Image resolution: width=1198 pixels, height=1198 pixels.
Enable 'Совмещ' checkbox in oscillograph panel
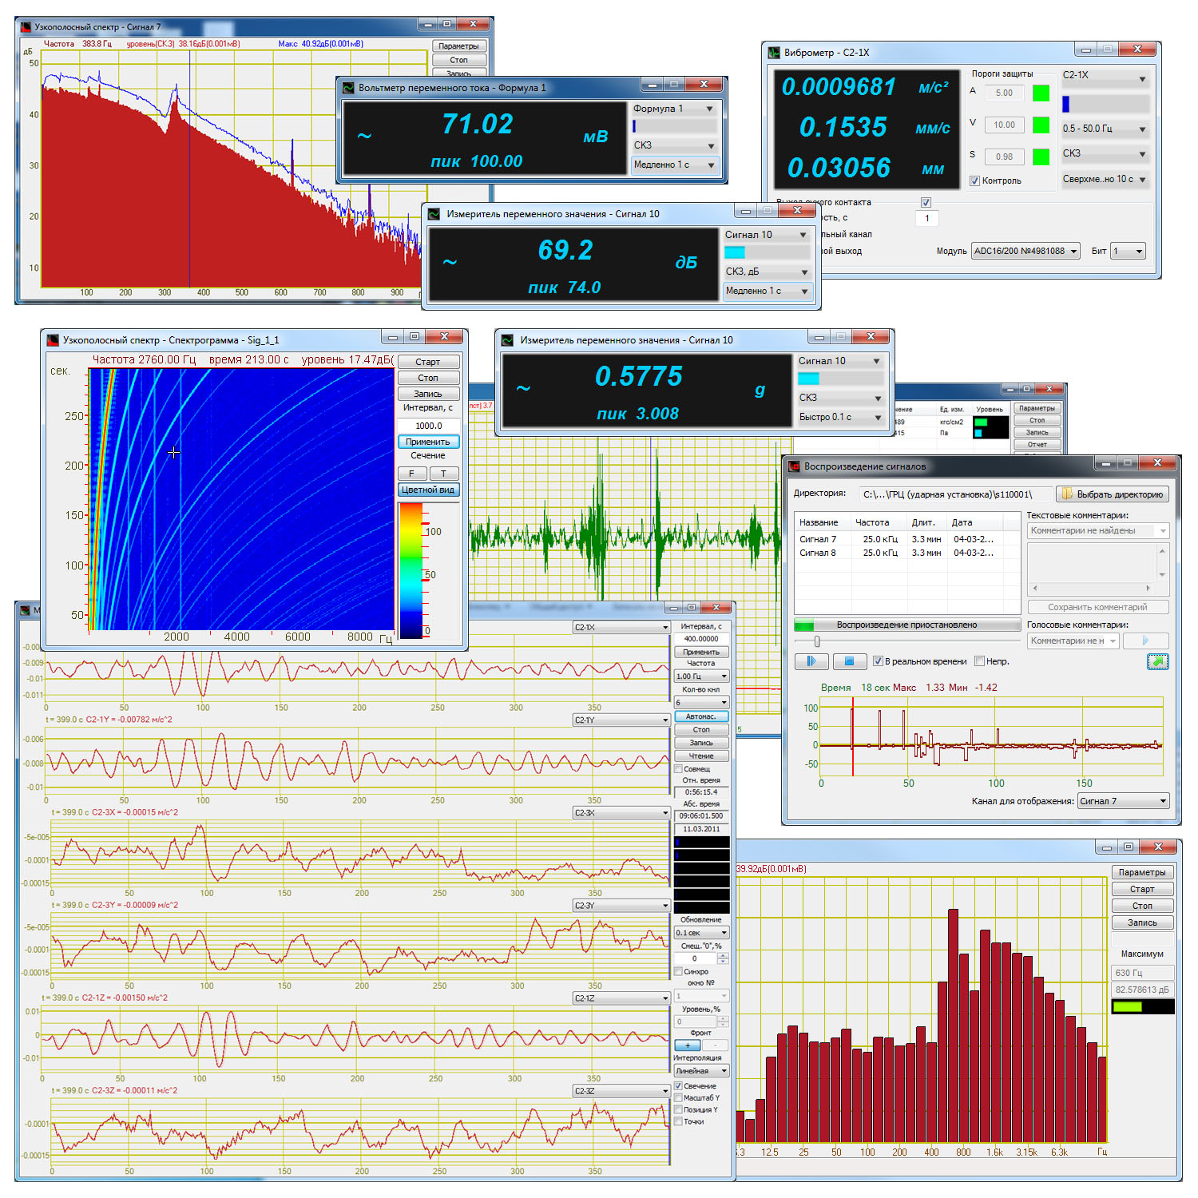[x=678, y=769]
